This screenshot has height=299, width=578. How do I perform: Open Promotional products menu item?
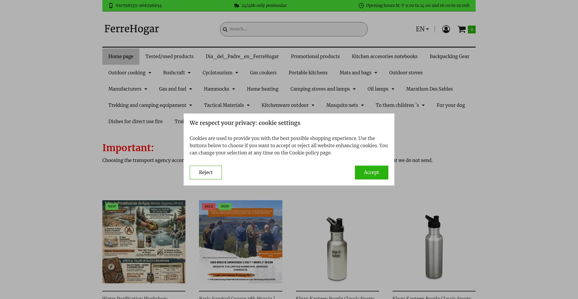(x=315, y=57)
